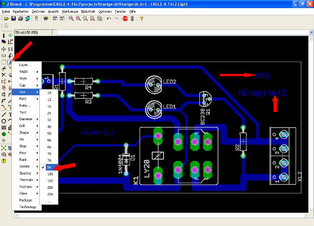Select the checked size 86 option
The height and width of the screenshot is (226, 314).
pos(49,167)
